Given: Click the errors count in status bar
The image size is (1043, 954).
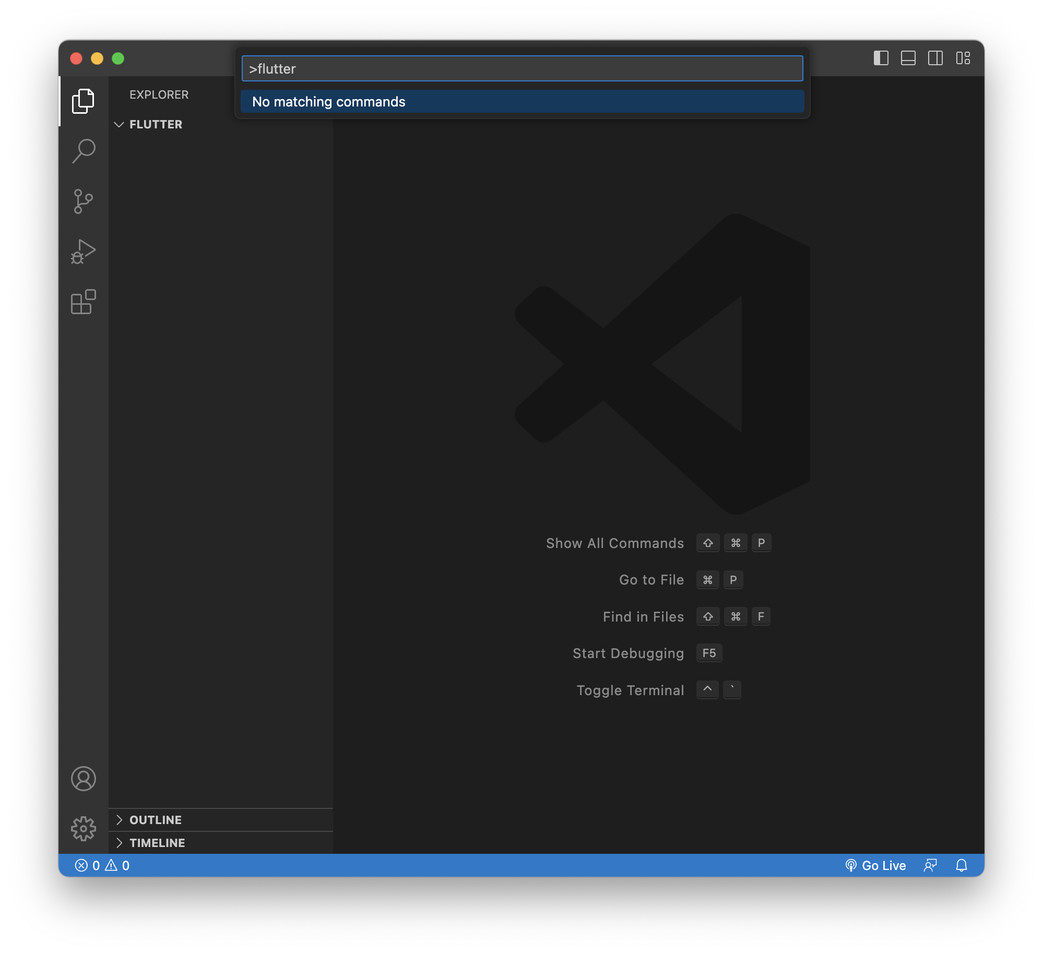Looking at the screenshot, I should coord(87,866).
